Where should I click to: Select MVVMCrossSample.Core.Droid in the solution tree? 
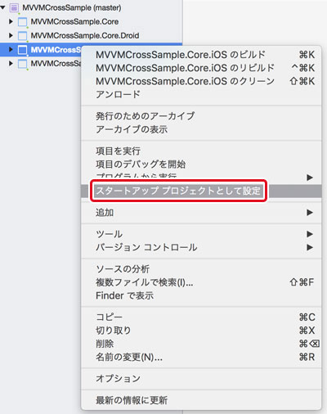[x=85, y=35]
